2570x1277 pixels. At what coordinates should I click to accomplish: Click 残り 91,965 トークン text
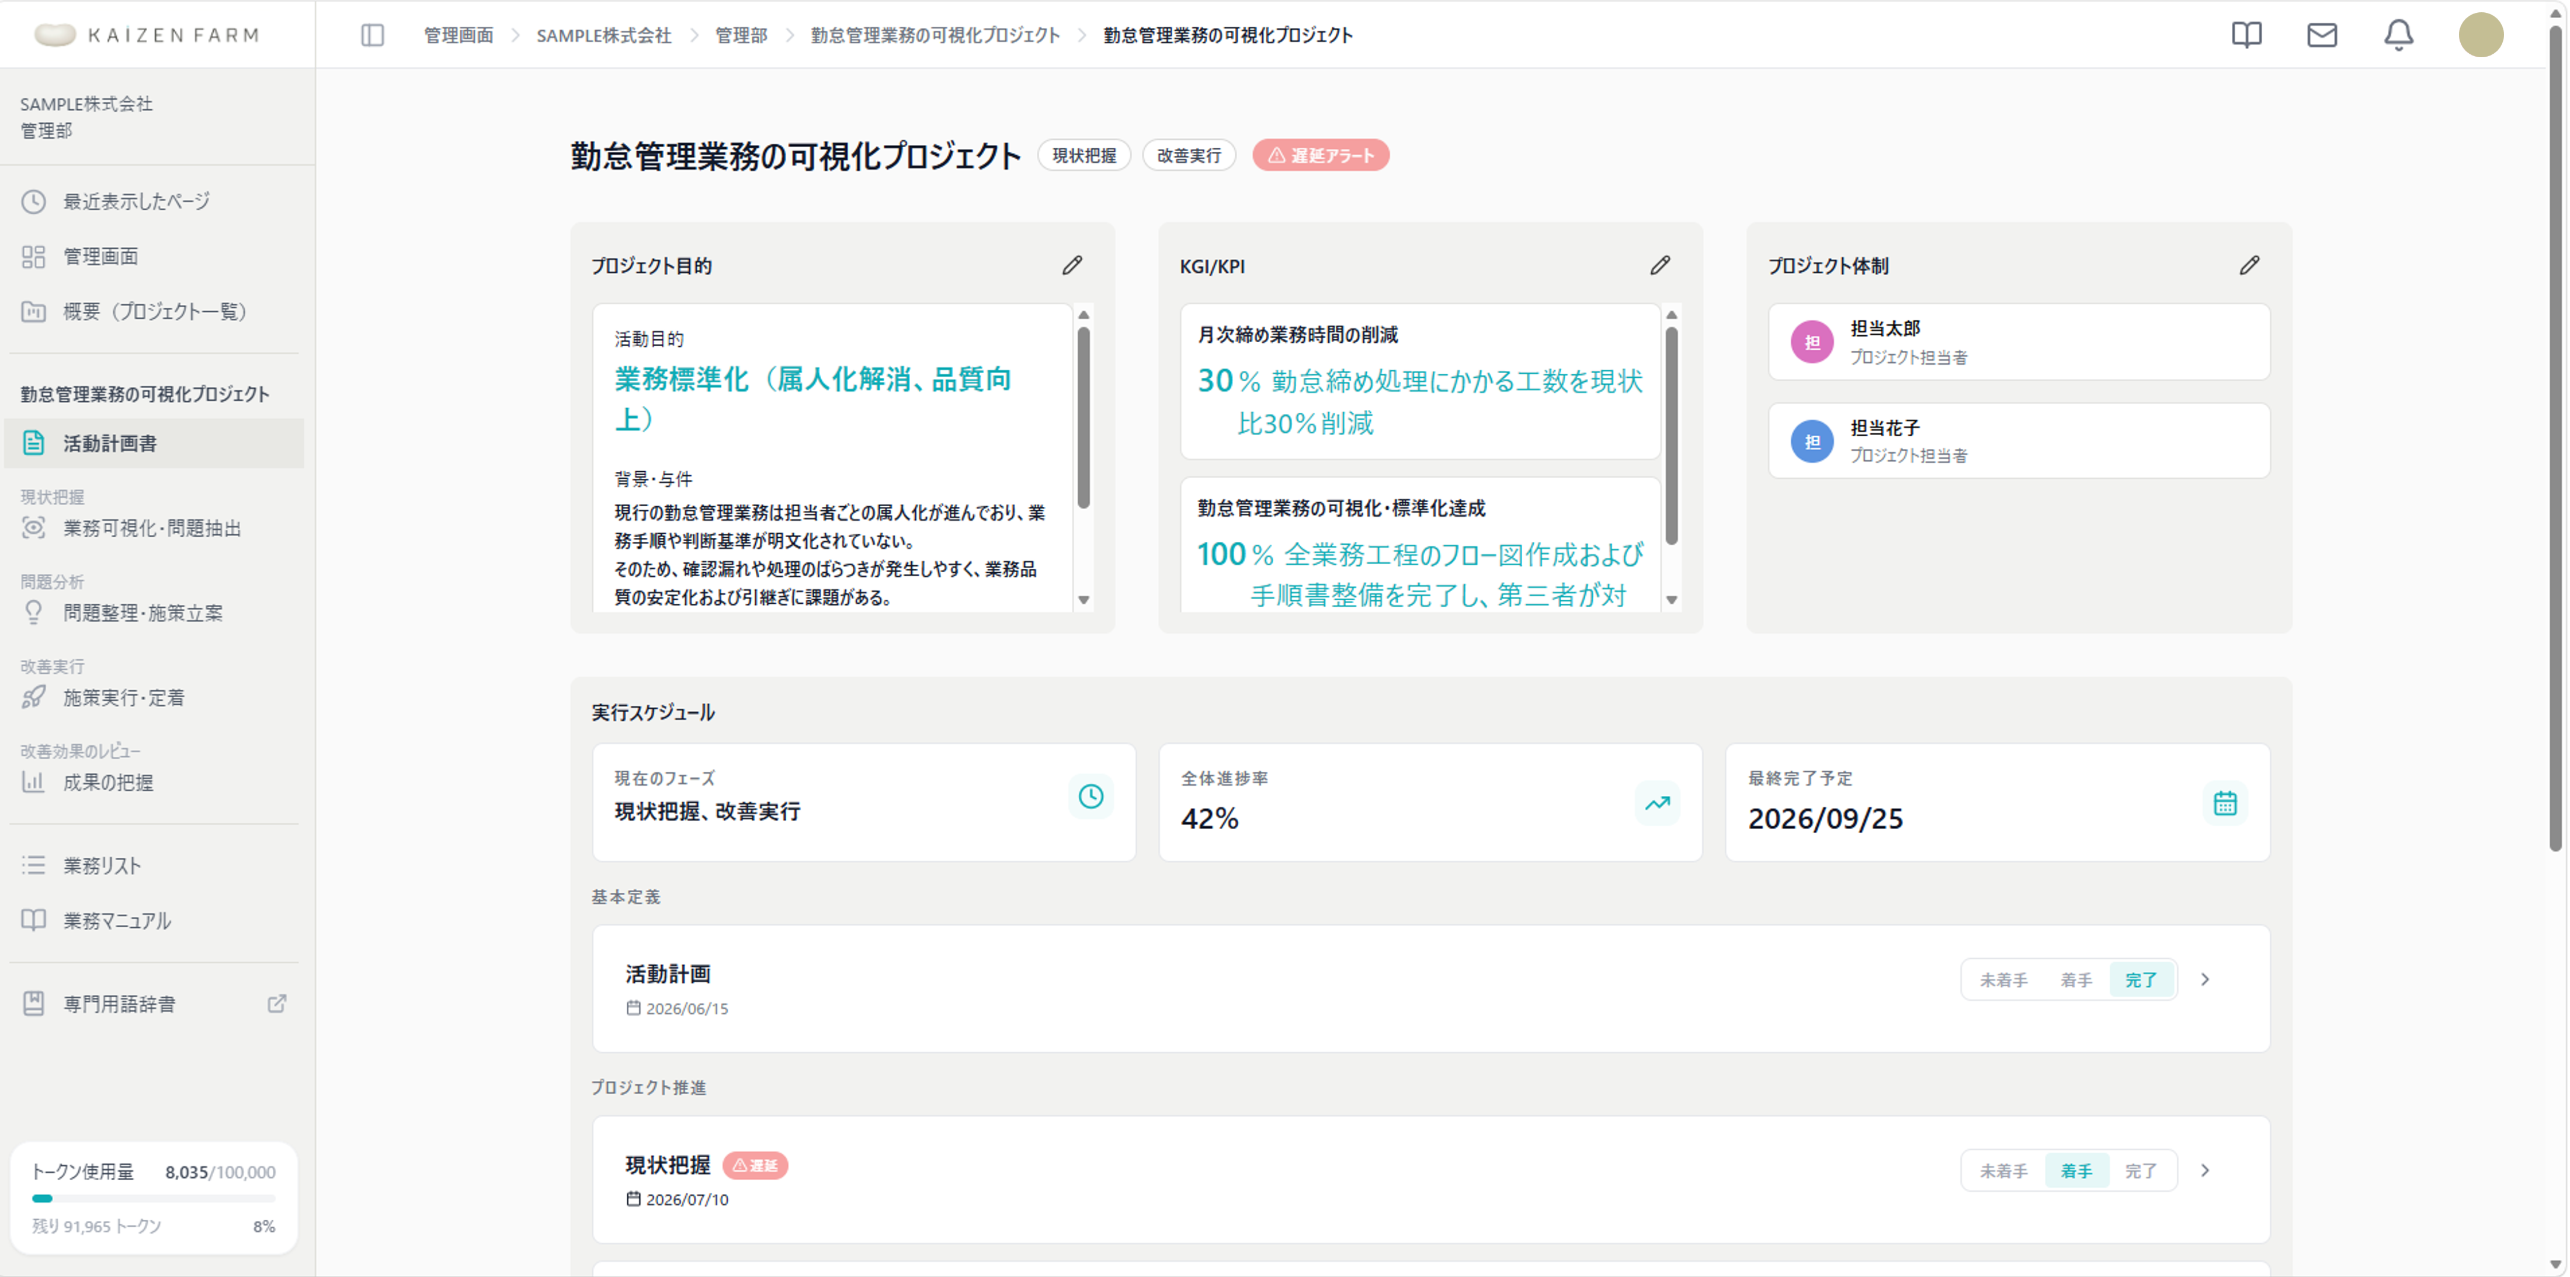pyautogui.click(x=96, y=1226)
